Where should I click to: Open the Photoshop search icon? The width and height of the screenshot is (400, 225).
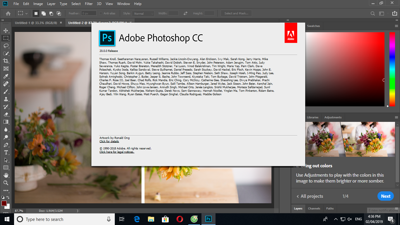coord(373,13)
